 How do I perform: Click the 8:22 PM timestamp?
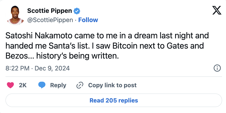pyautogui.click(x=17, y=68)
